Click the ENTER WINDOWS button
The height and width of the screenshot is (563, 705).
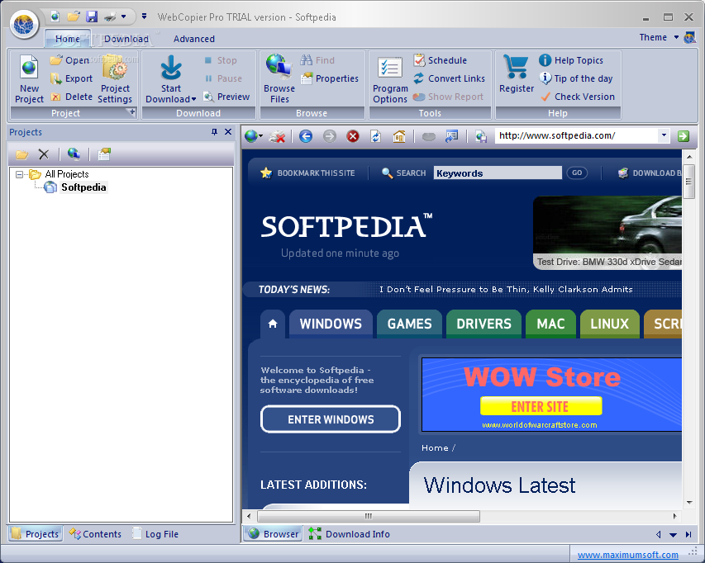click(331, 419)
